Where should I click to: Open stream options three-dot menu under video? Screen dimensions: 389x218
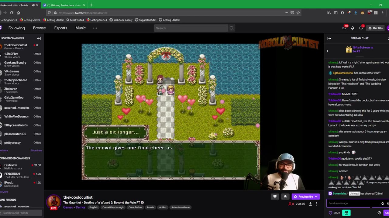coord(317,204)
